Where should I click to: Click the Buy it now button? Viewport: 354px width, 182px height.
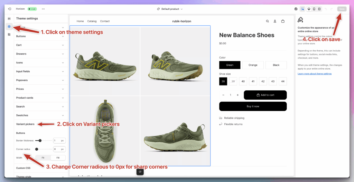(x=253, y=106)
